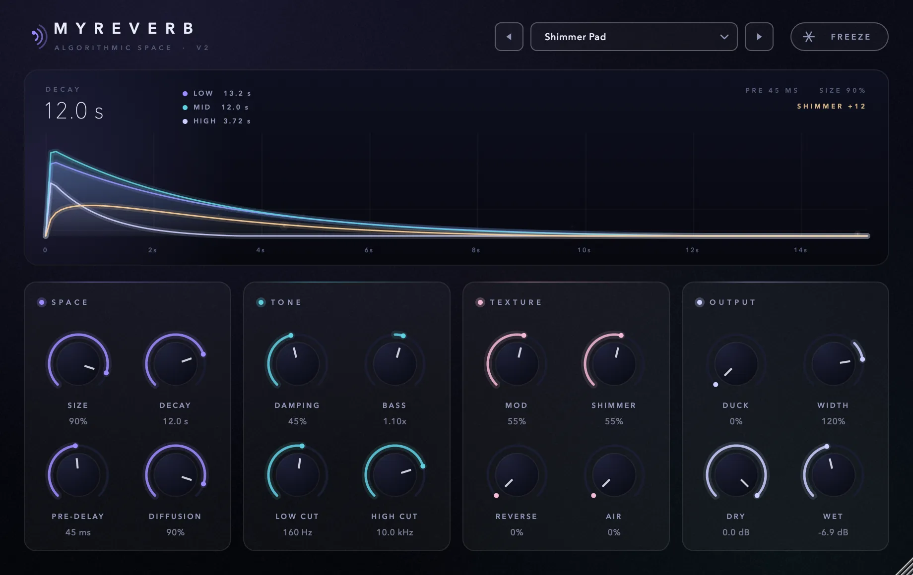Click the Width knob

[x=833, y=363]
